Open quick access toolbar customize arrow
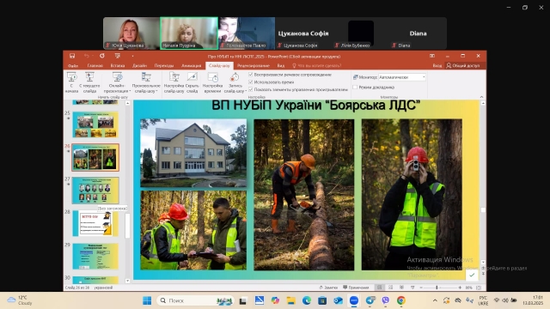This screenshot has width=550, height=309. (132, 56)
